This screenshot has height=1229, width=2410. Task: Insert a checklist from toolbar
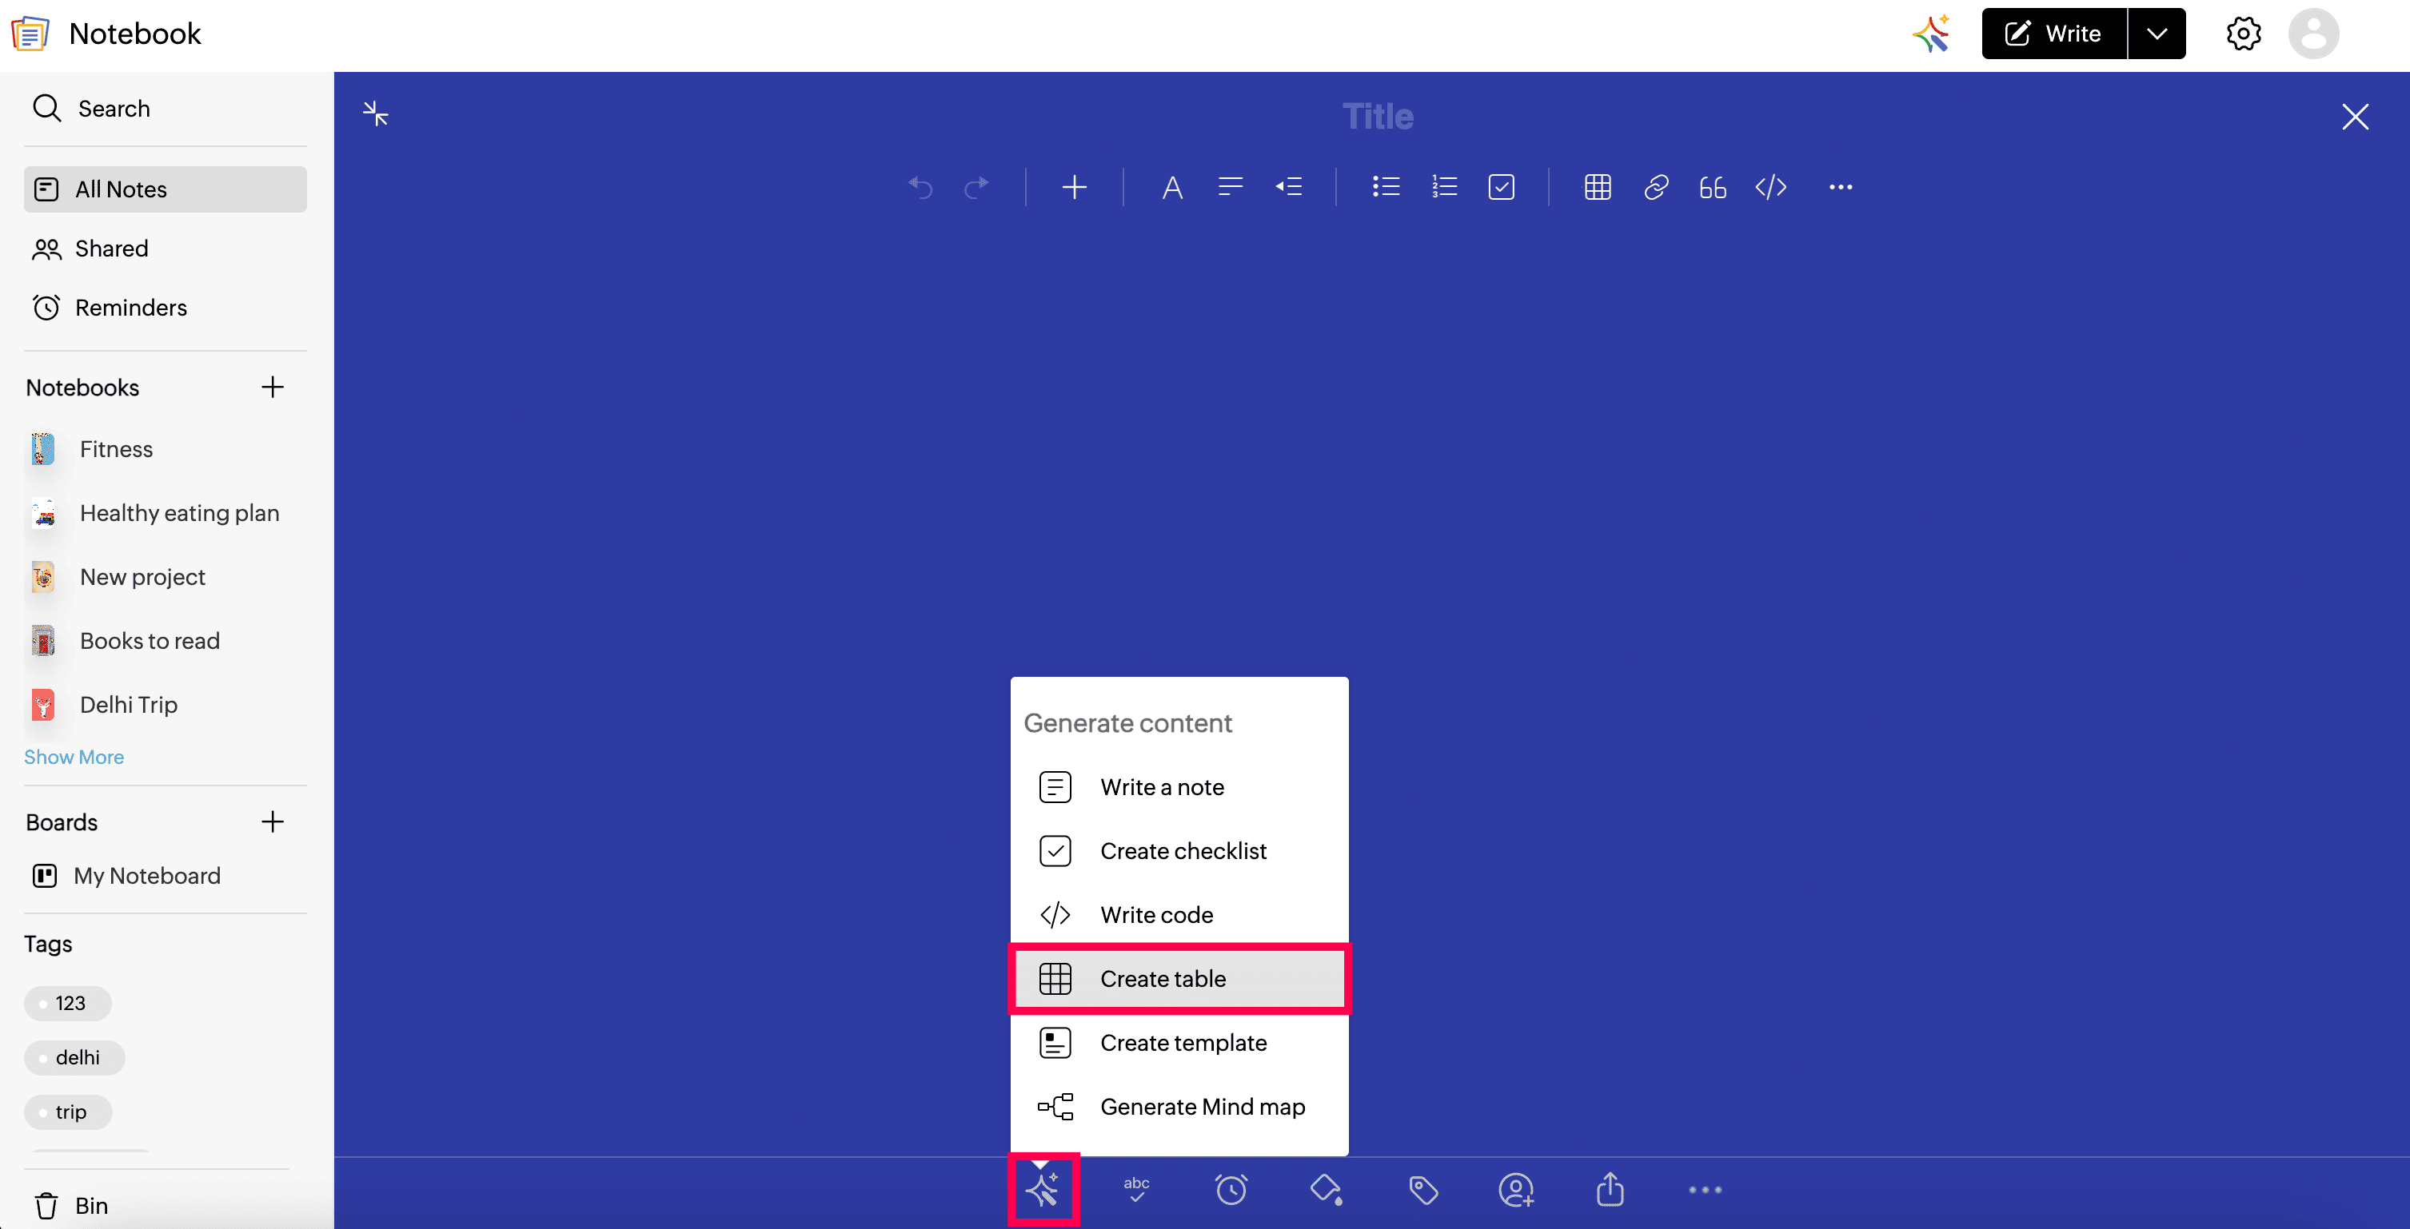pos(1501,187)
